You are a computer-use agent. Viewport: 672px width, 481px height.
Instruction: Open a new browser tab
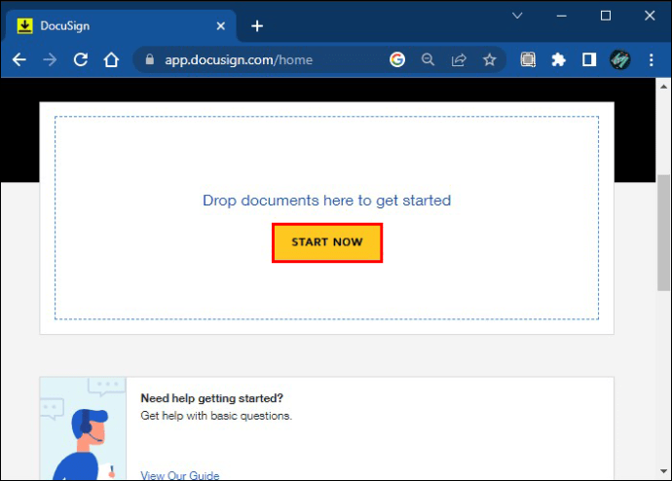(257, 26)
